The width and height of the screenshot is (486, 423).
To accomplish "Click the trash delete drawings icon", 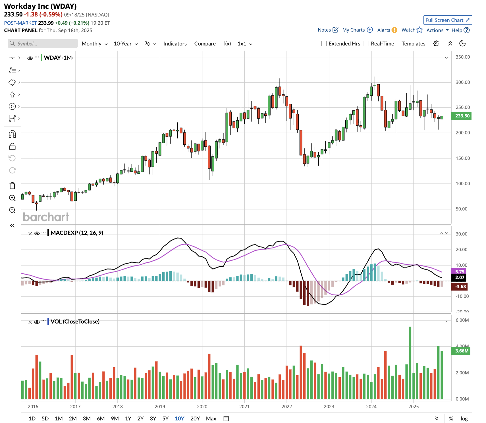I will tap(12, 186).
